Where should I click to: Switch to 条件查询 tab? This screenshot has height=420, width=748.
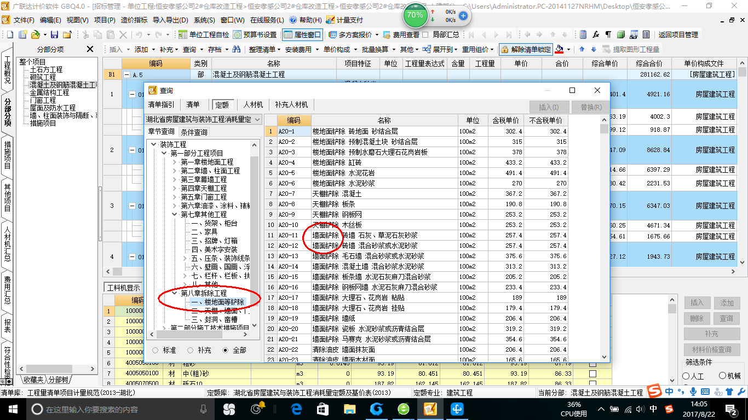[x=194, y=132]
